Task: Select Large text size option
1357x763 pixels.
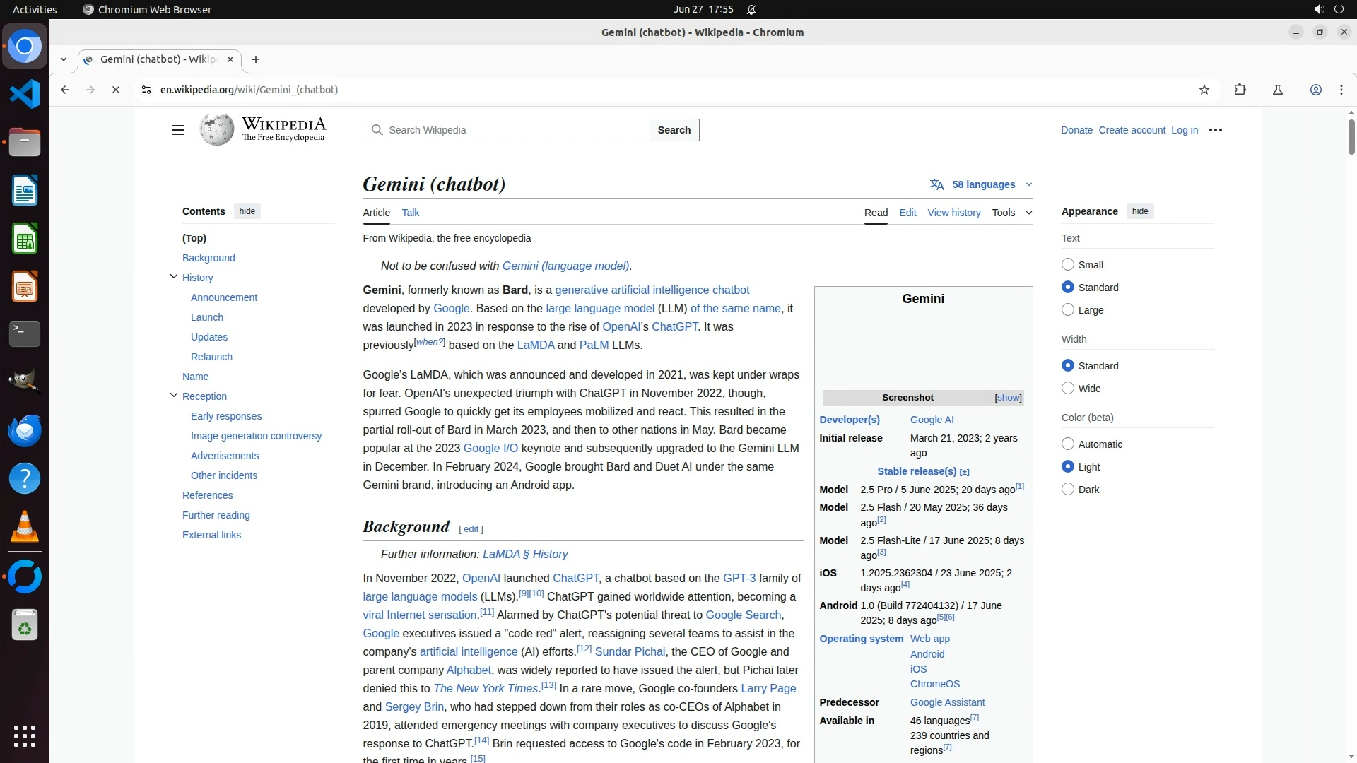Action: click(x=1068, y=310)
